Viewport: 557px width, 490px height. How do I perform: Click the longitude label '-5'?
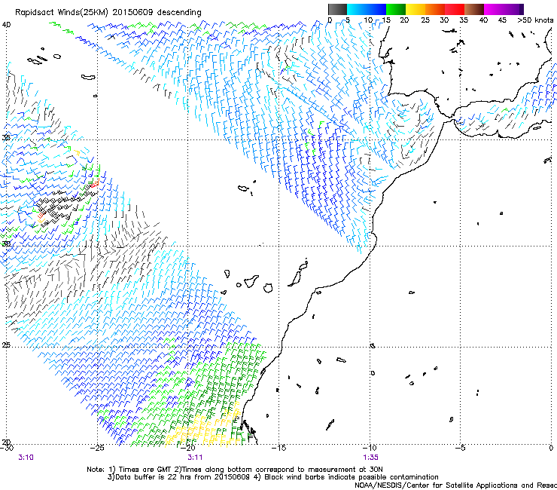point(461,448)
